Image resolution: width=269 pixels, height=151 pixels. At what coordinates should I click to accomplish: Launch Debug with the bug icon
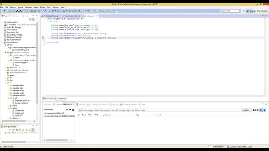pyautogui.click(x=53, y=11)
